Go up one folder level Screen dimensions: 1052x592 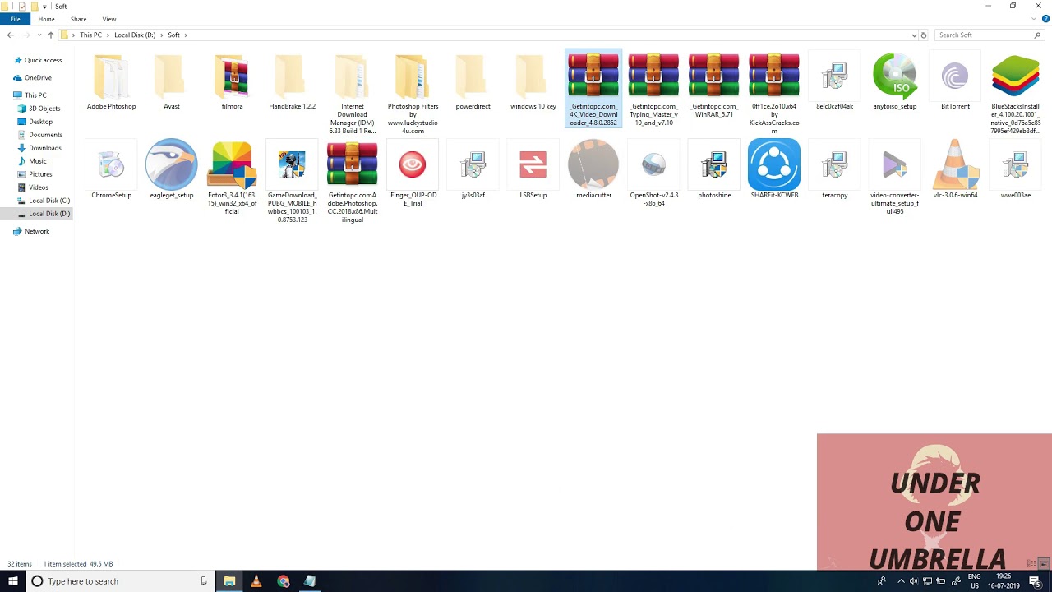point(50,35)
